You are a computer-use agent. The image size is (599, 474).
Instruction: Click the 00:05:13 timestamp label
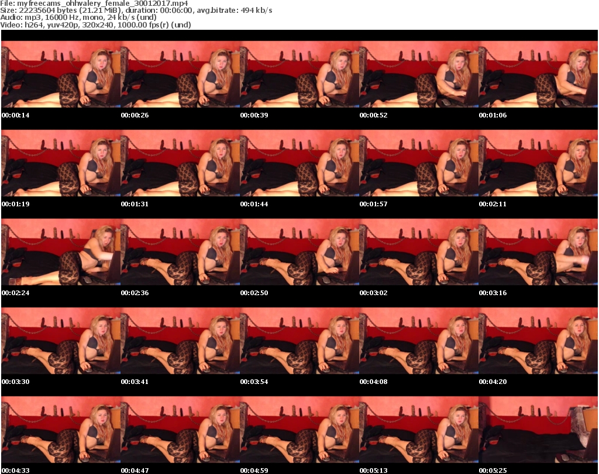[373, 470]
